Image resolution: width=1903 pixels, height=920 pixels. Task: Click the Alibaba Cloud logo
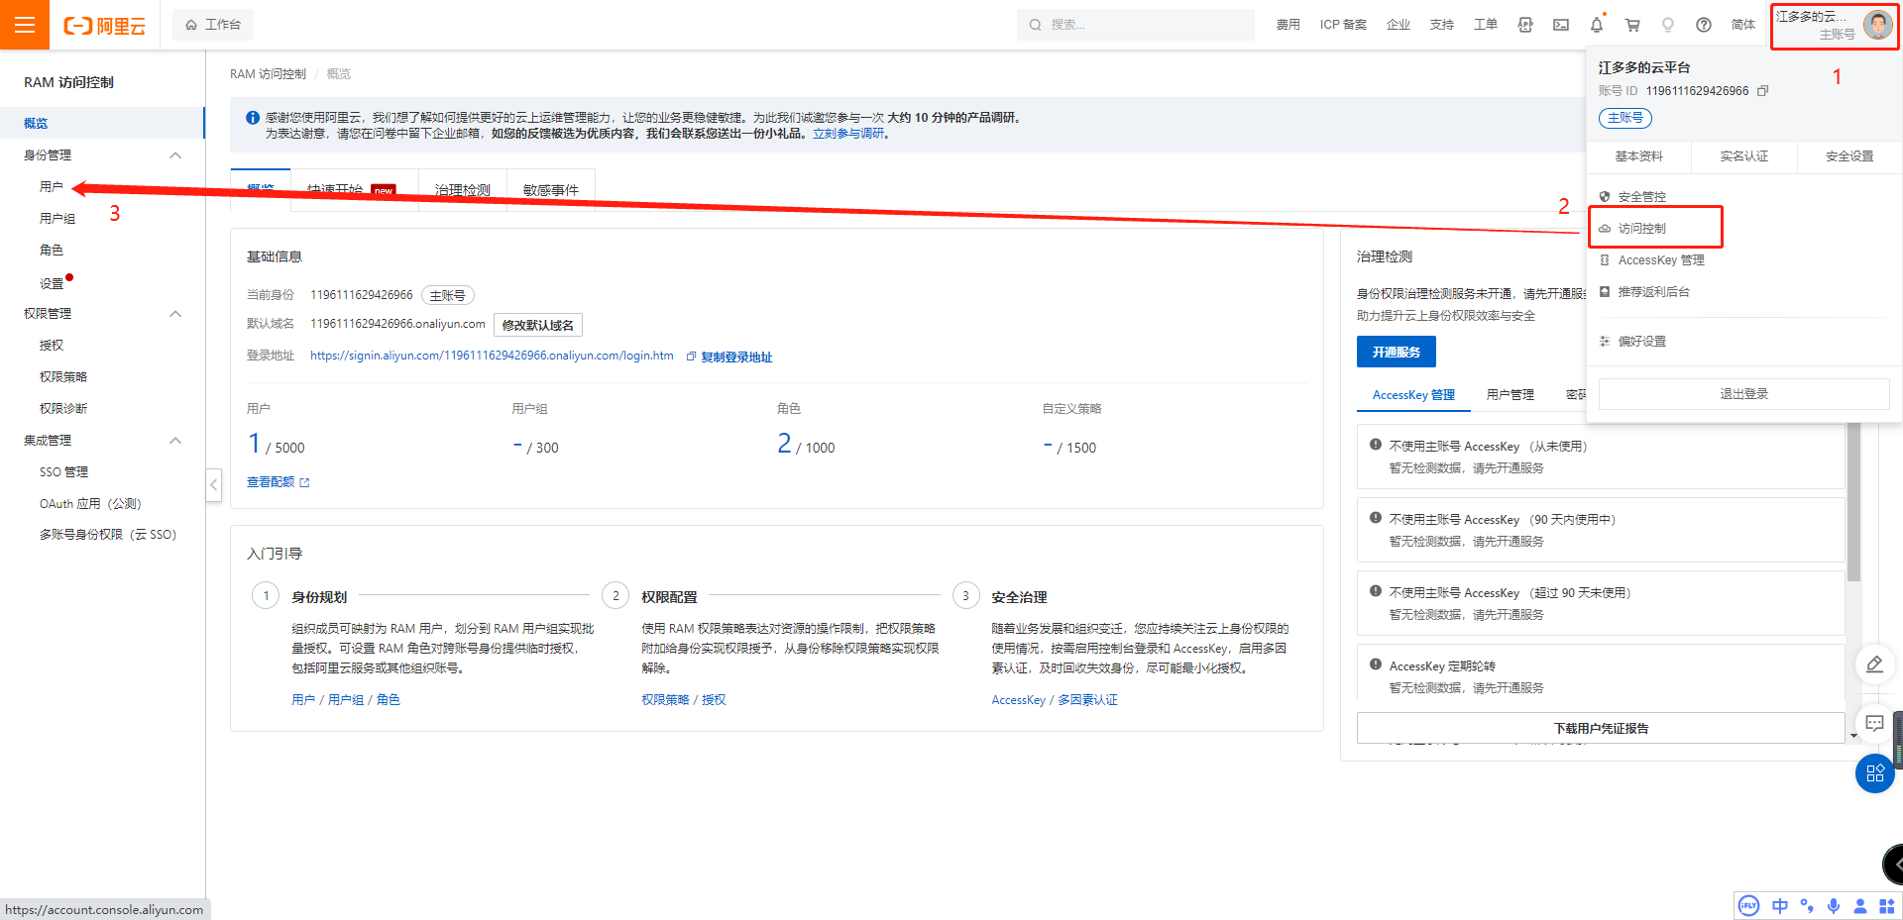click(x=104, y=26)
